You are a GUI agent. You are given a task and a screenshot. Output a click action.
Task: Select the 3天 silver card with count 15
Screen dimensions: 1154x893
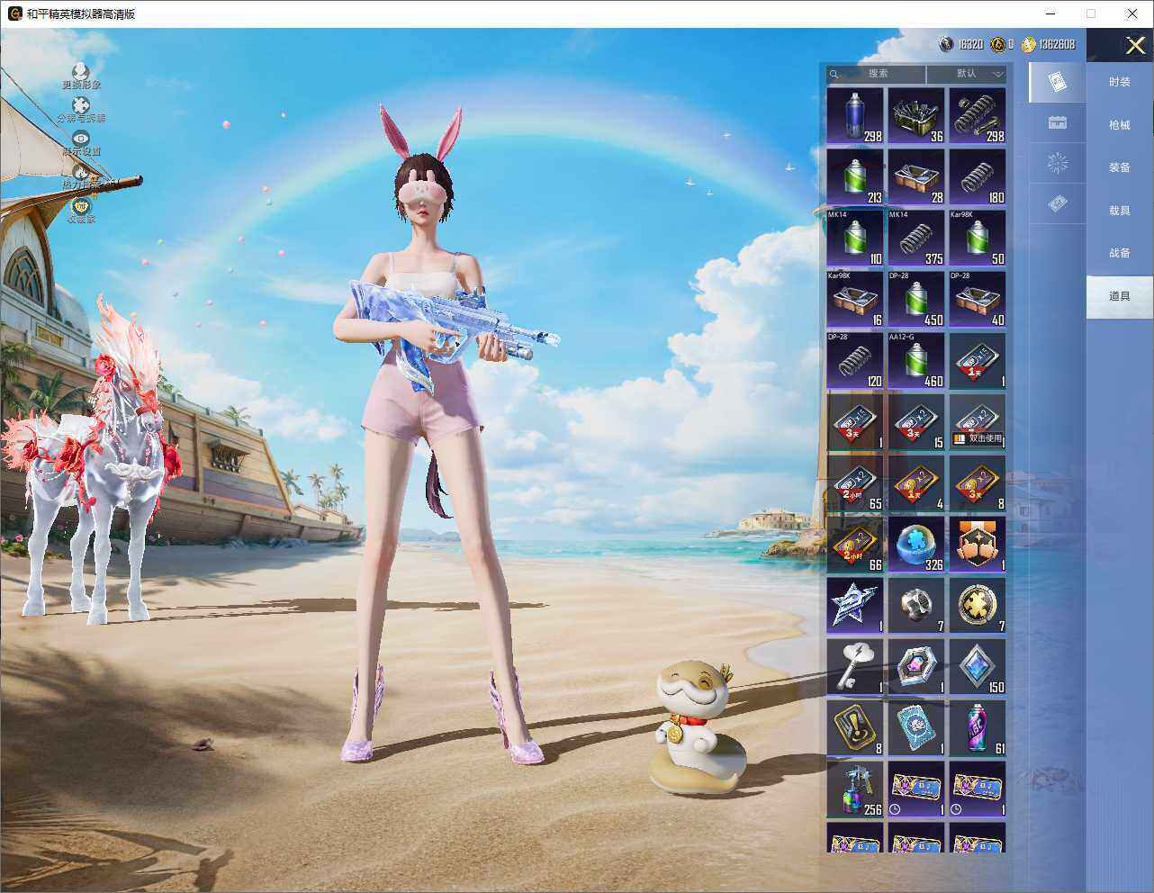[916, 422]
